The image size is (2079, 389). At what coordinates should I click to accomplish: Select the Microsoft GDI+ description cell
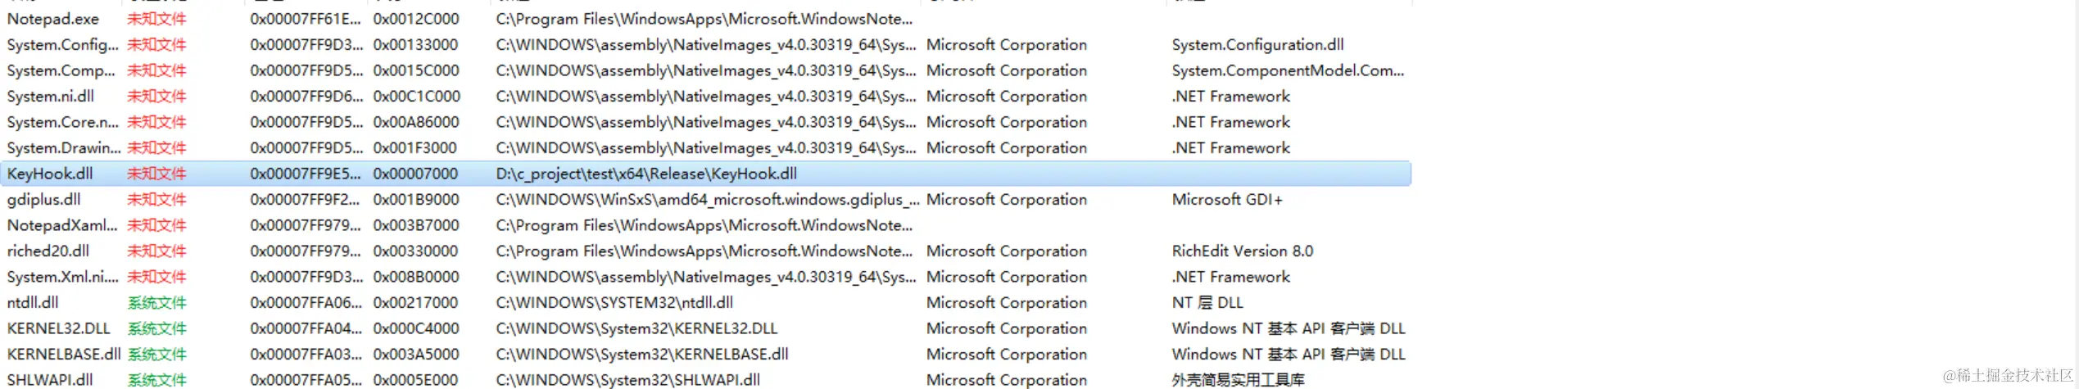(x=1227, y=199)
